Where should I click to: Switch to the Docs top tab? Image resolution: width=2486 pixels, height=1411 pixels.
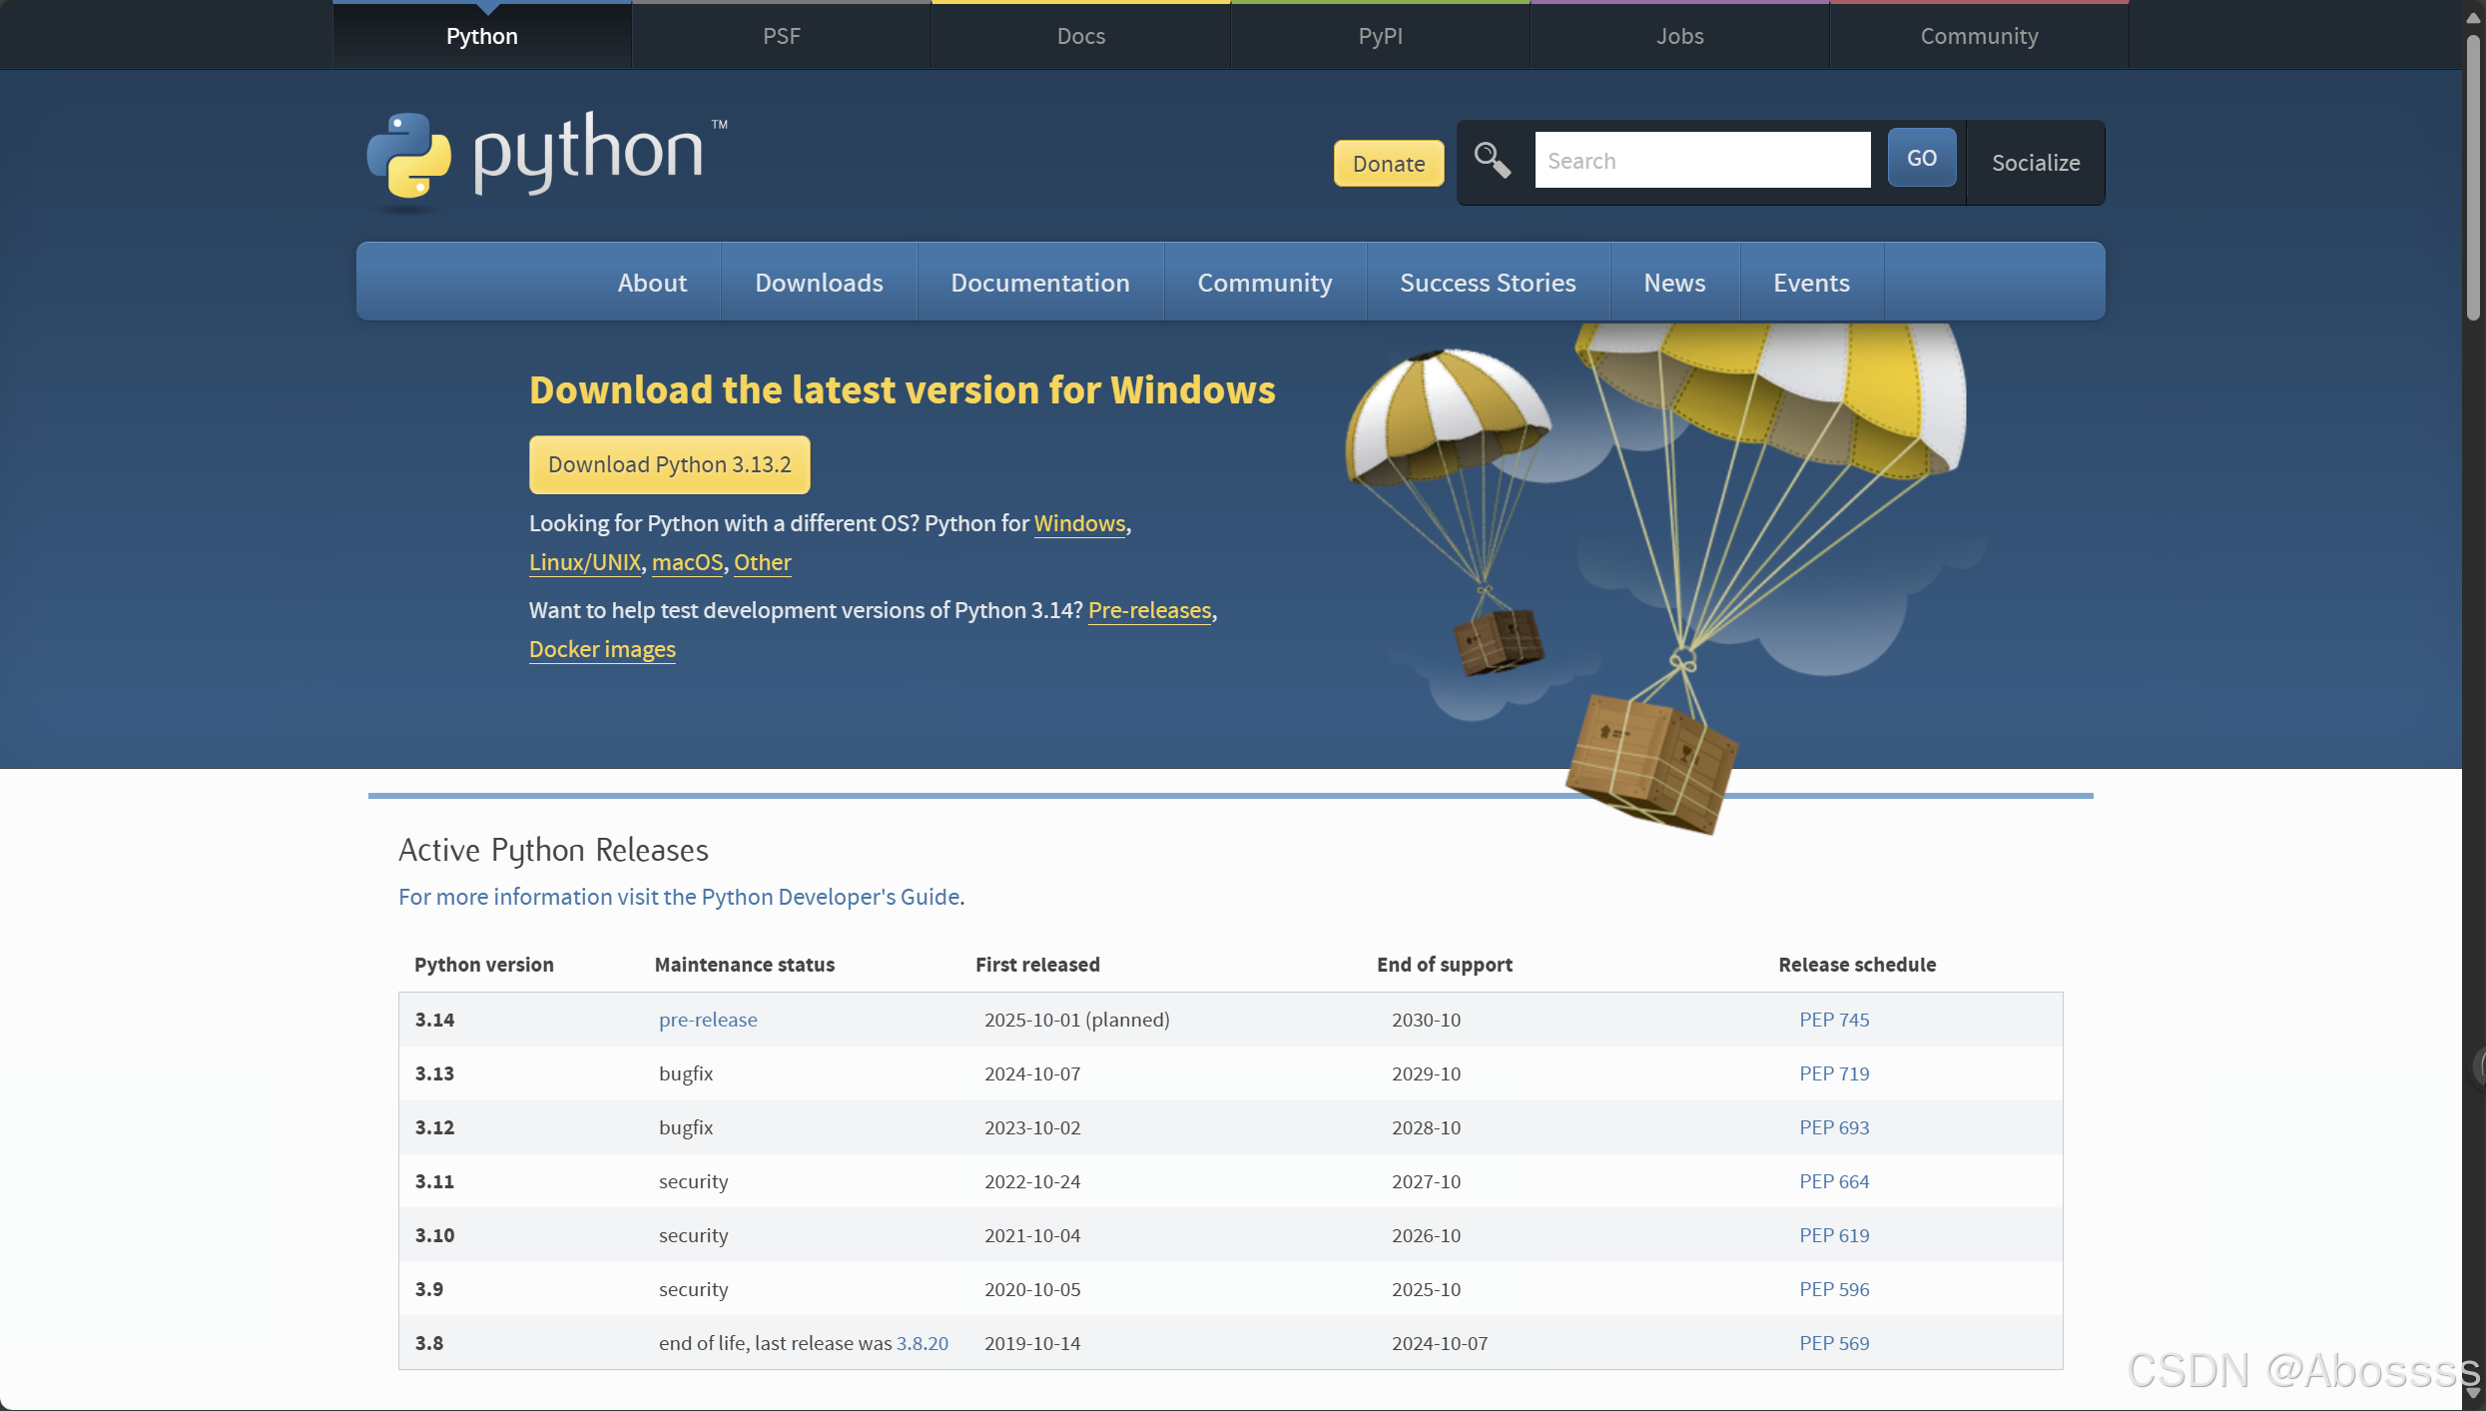click(1081, 36)
